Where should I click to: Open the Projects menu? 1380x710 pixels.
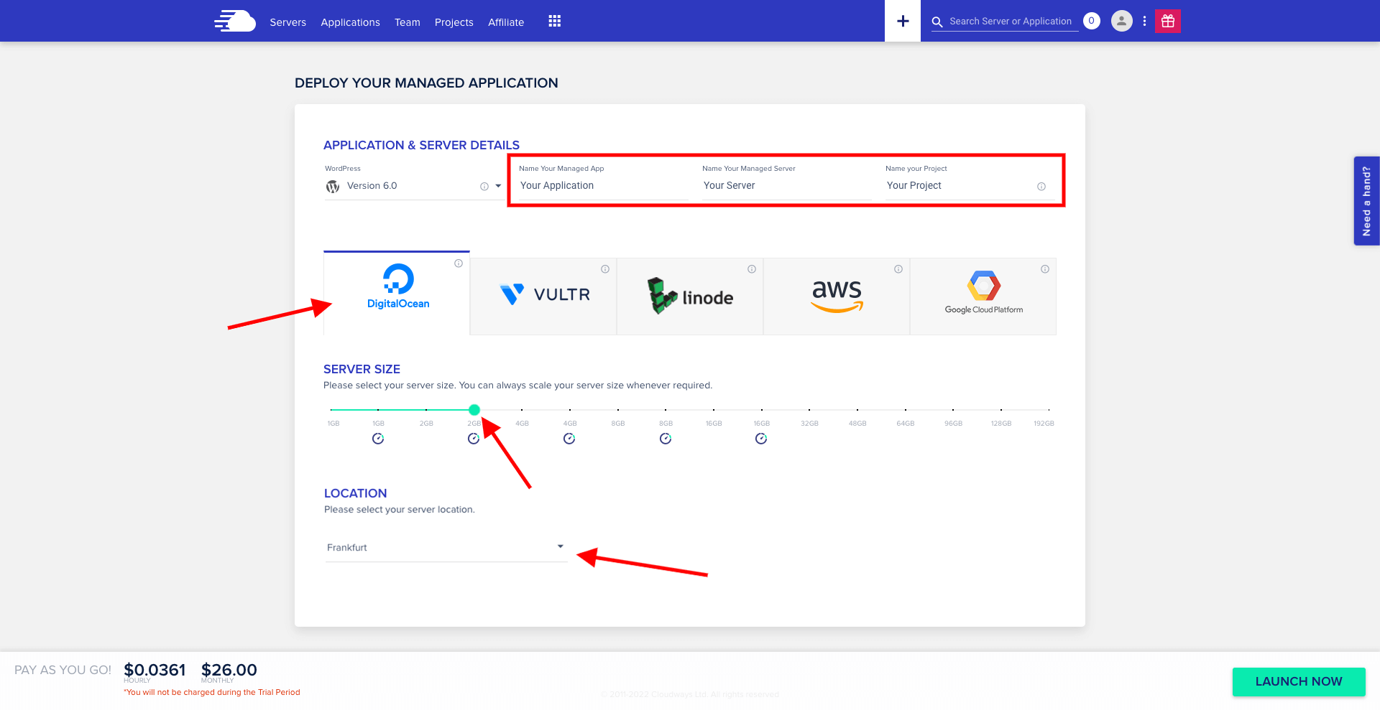tap(454, 22)
